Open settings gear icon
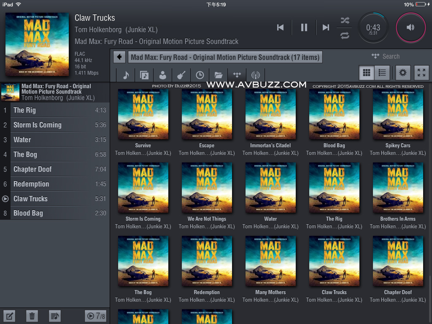 403,73
